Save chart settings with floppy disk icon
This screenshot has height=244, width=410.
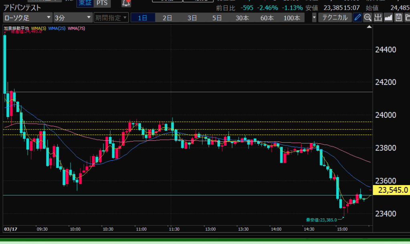click(398, 18)
